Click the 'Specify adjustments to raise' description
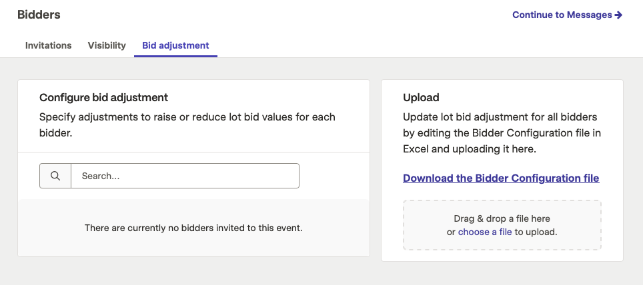The image size is (643, 285). (x=187, y=125)
